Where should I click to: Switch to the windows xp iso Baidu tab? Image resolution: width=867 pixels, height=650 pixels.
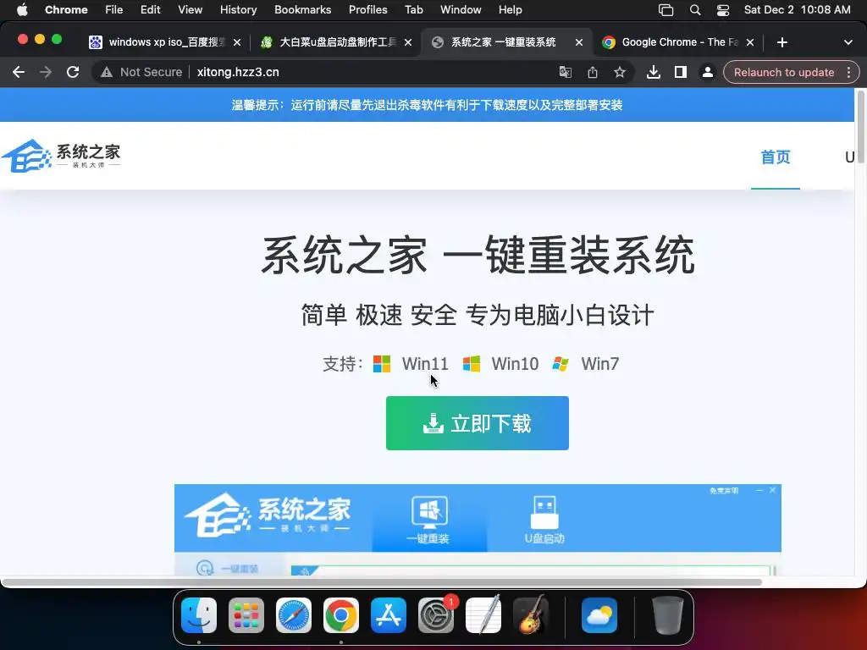(165, 42)
